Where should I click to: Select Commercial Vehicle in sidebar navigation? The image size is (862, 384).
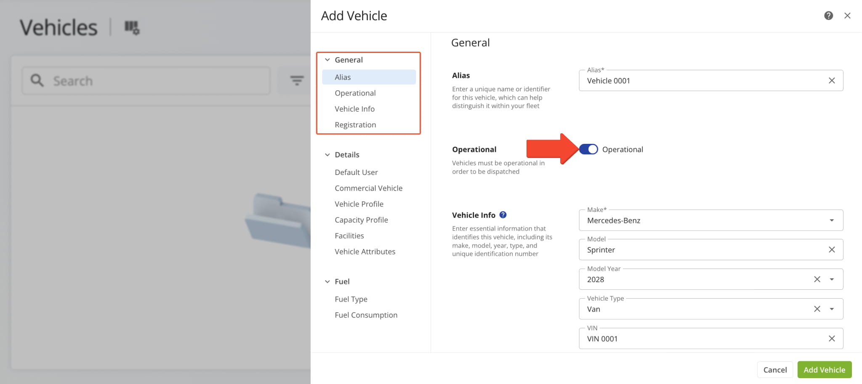pyautogui.click(x=368, y=188)
